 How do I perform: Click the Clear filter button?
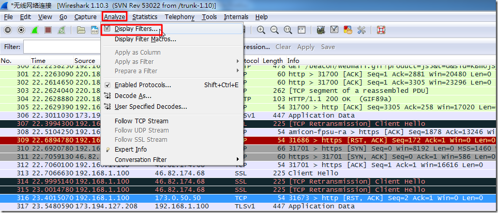(283, 47)
